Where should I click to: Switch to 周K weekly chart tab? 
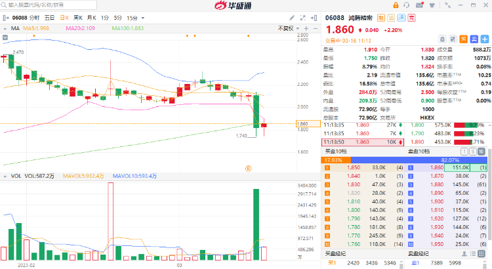(78, 18)
